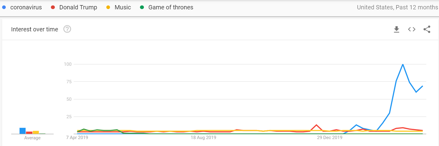Click United States, Past 12 months text
The width and height of the screenshot is (439, 146).
click(x=397, y=7)
